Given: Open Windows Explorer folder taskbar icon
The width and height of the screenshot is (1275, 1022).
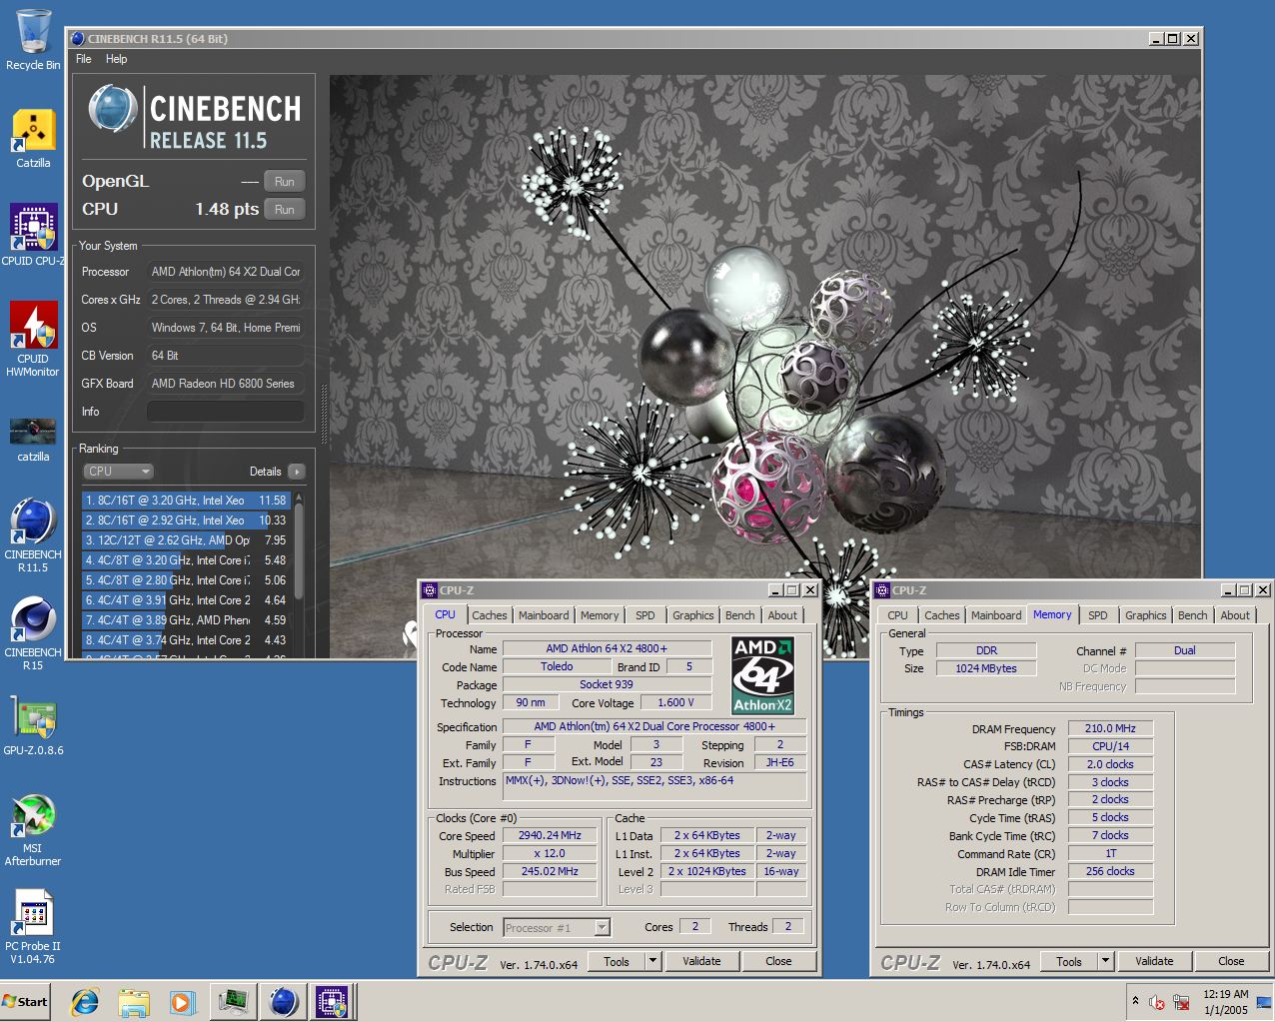Looking at the screenshot, I should tap(134, 1001).
